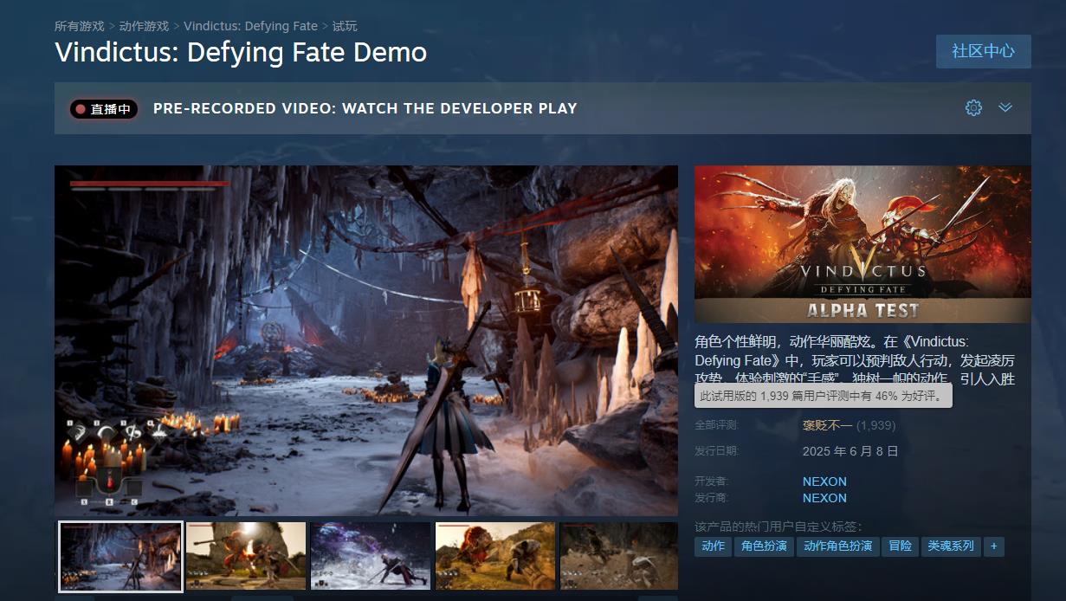Select the first cave scene thumbnail
Screen dimensions: 1066x601
(120, 555)
